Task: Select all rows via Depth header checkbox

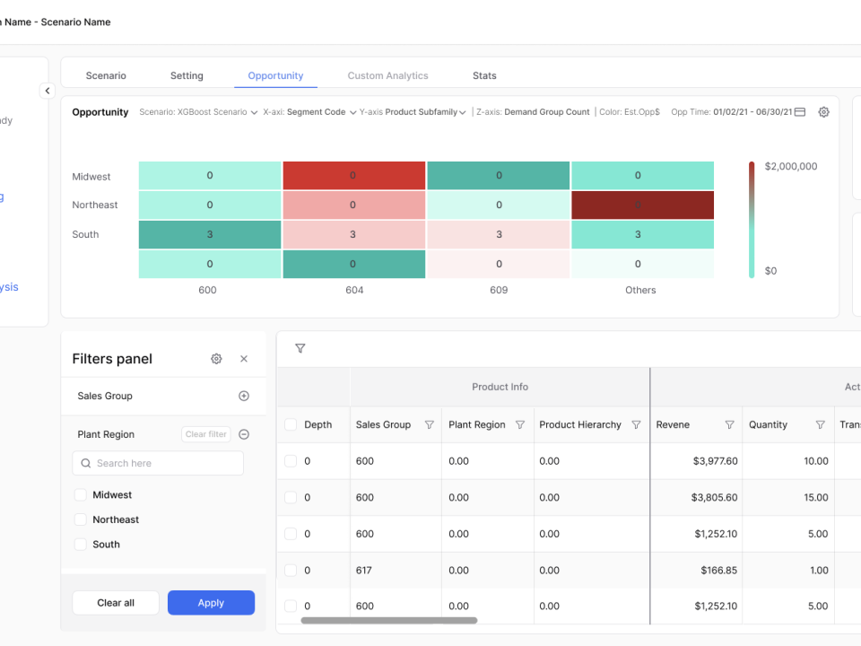Action: [x=291, y=425]
